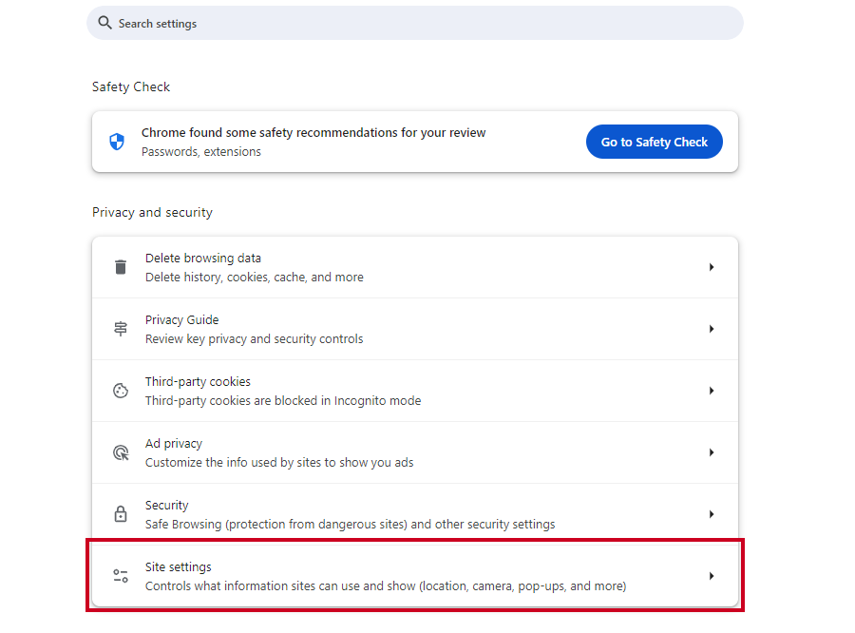The height and width of the screenshot is (633, 855).
Task: Expand the Site settings arrow
Action: pyautogui.click(x=712, y=576)
